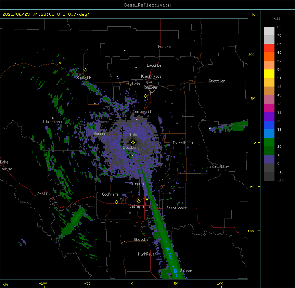Click the Okotoks city label

pyautogui.click(x=141, y=239)
